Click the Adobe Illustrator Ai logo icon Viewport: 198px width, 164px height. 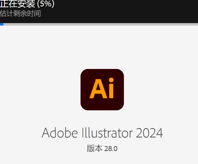pyautogui.click(x=102, y=89)
